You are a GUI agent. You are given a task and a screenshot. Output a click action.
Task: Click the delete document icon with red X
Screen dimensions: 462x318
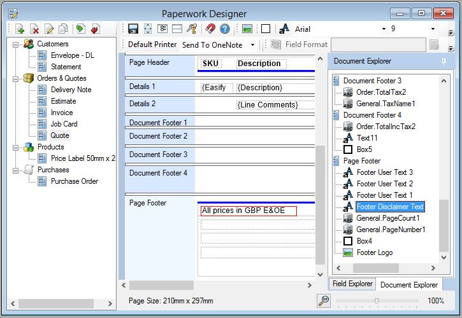tap(34, 29)
